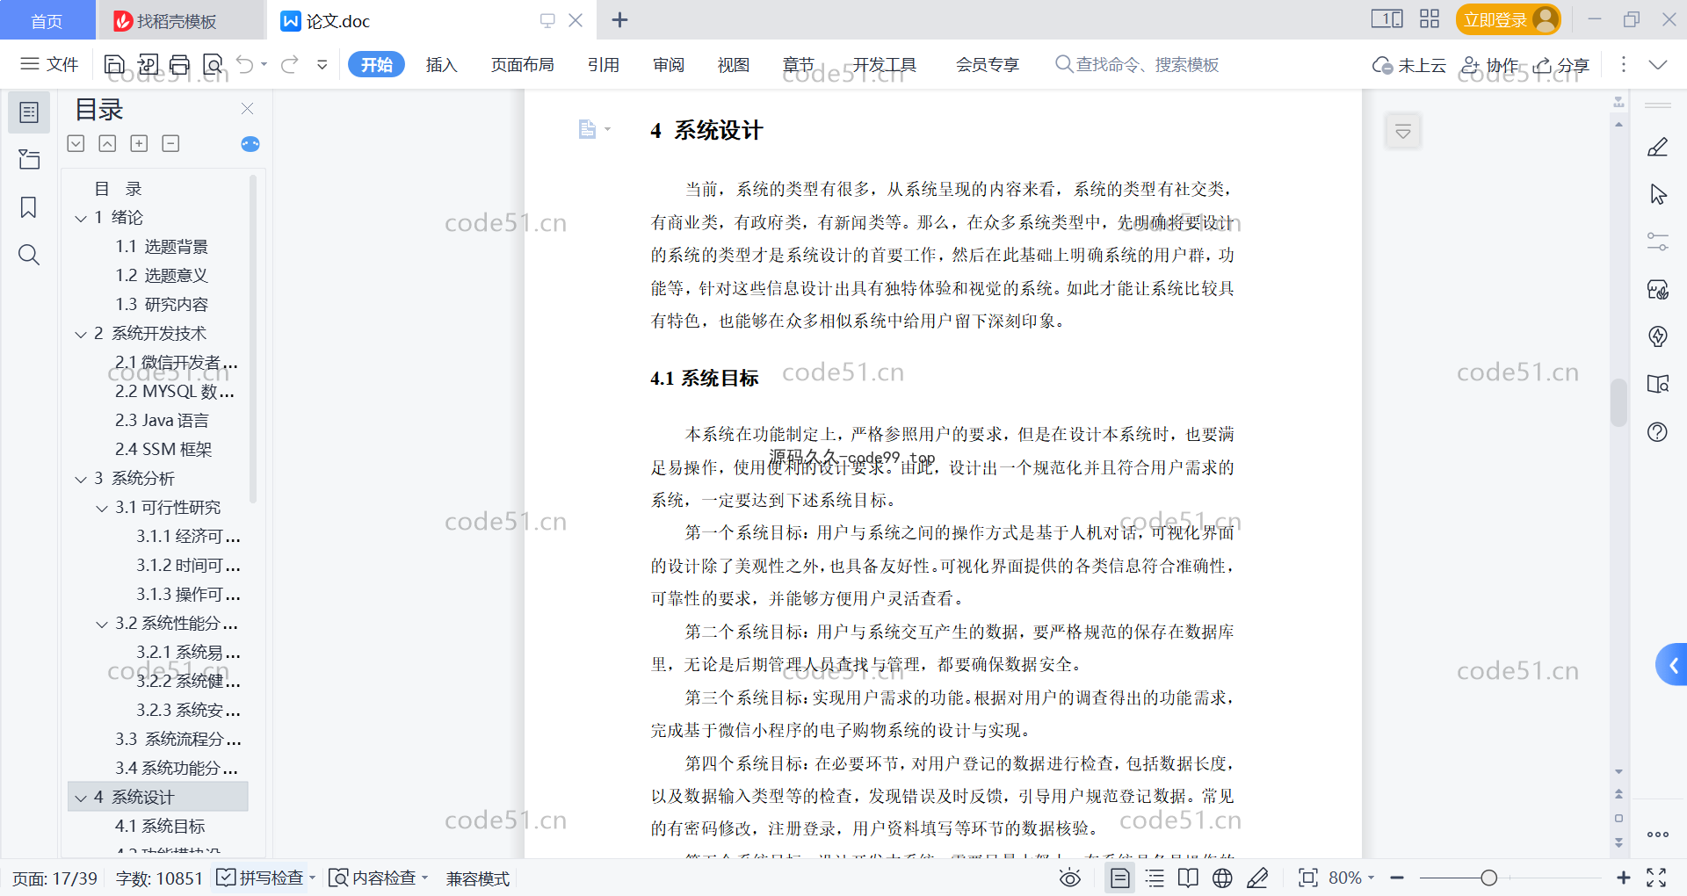The width and height of the screenshot is (1687, 896).
Task: Enter full screen mode icon
Action: [x=1656, y=878]
